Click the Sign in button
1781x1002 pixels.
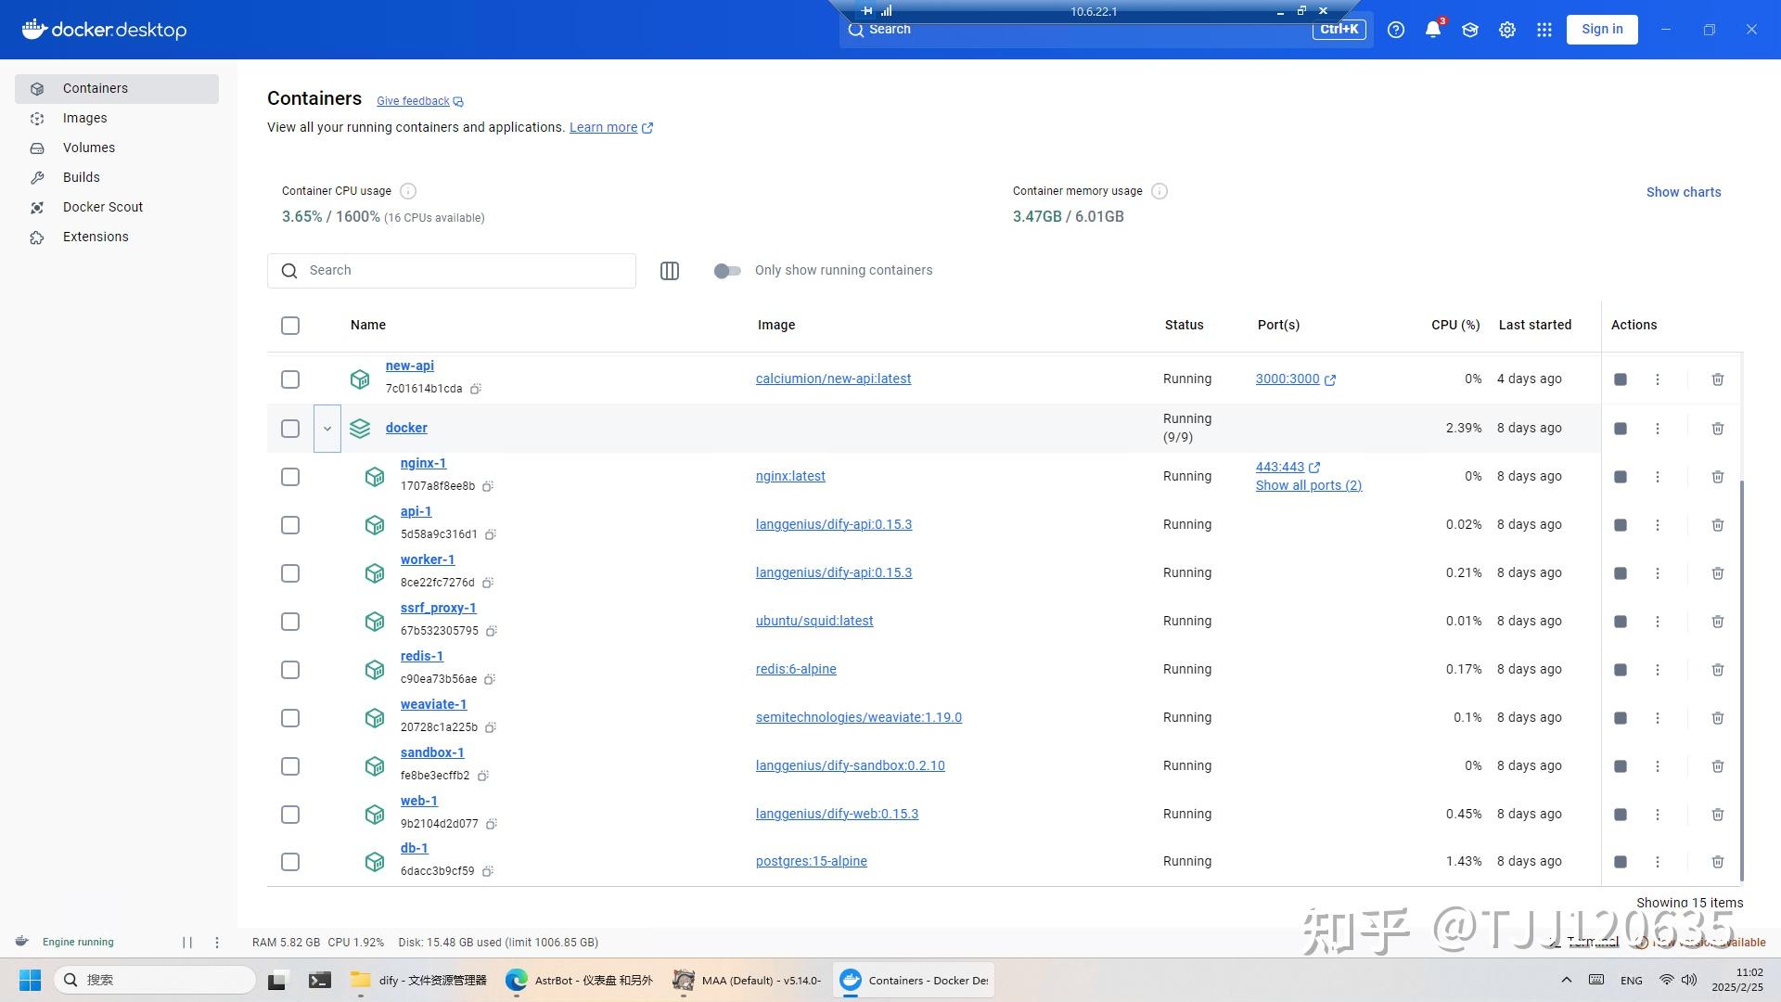point(1602,29)
